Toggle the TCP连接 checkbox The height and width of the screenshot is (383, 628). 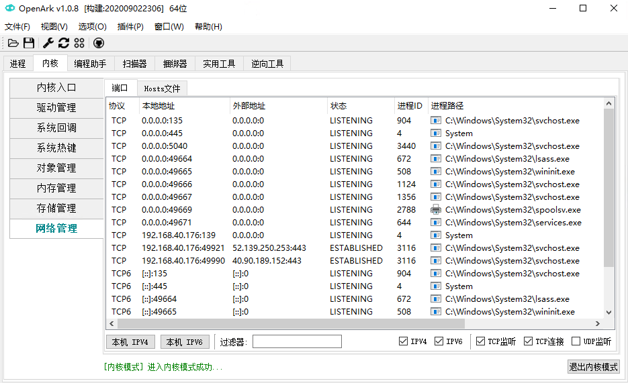529,341
